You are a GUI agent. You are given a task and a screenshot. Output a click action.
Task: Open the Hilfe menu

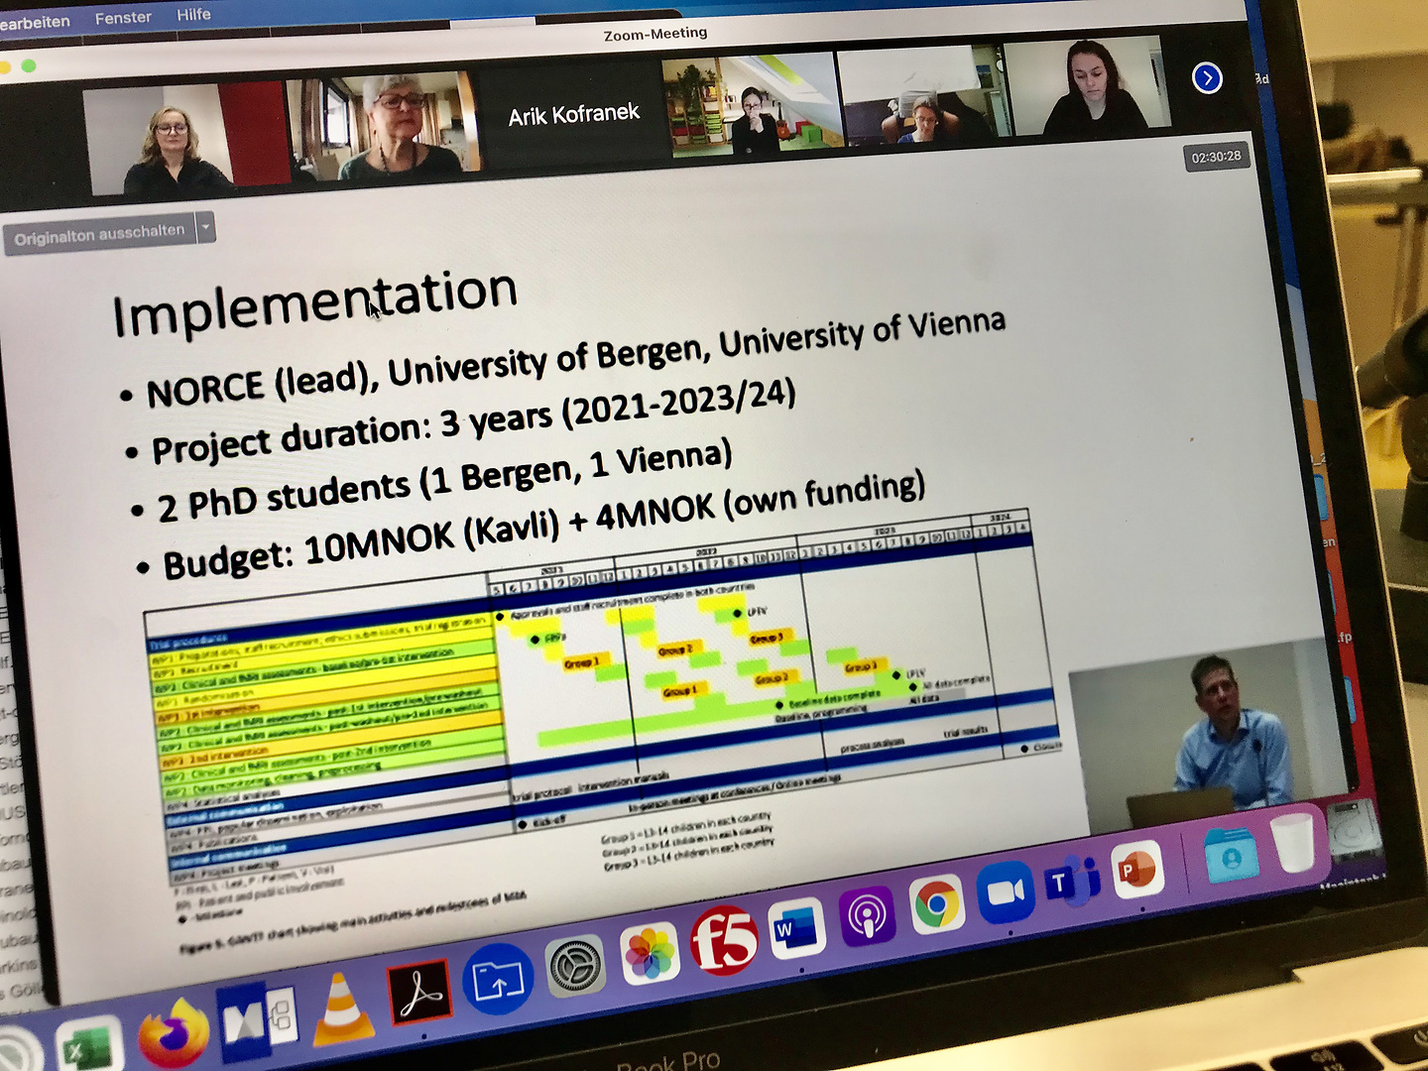coord(193,14)
